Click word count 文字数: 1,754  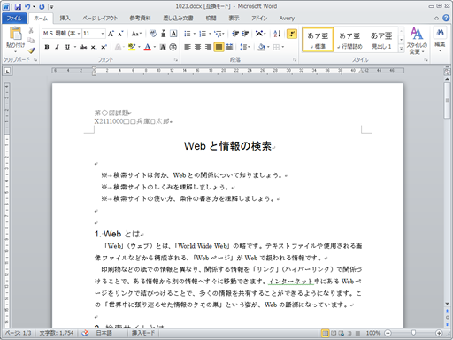pyautogui.click(x=57, y=333)
